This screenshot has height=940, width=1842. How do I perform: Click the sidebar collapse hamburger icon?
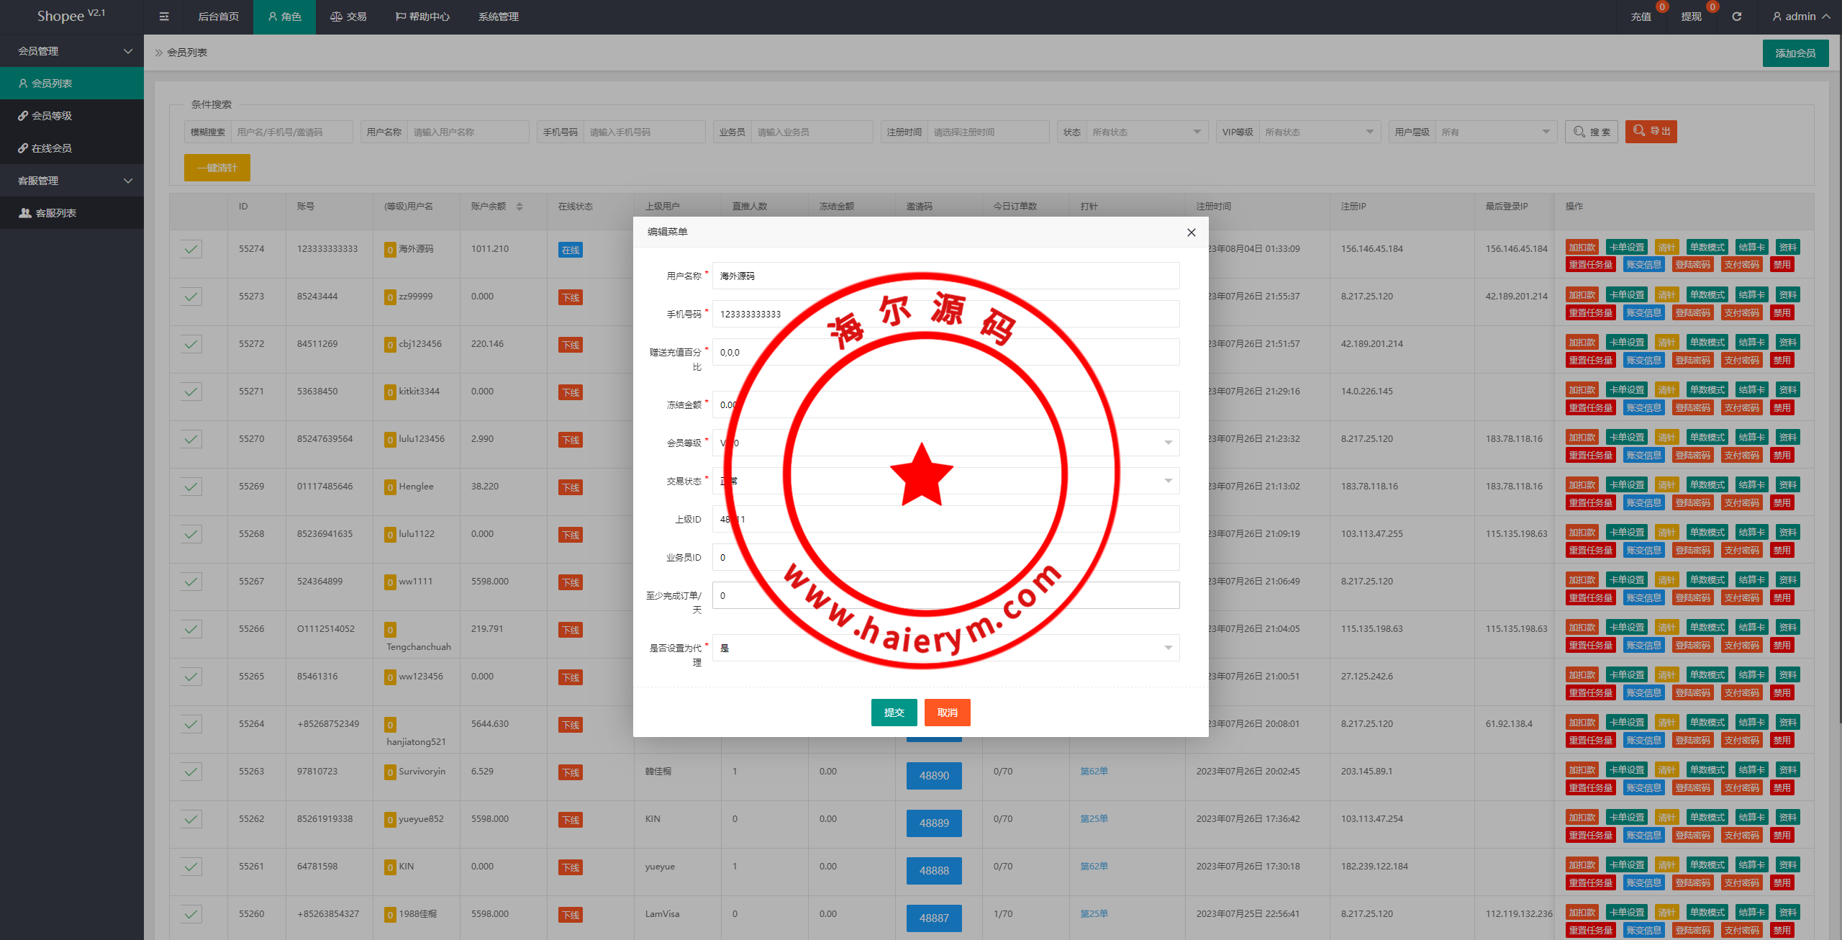[x=164, y=17]
